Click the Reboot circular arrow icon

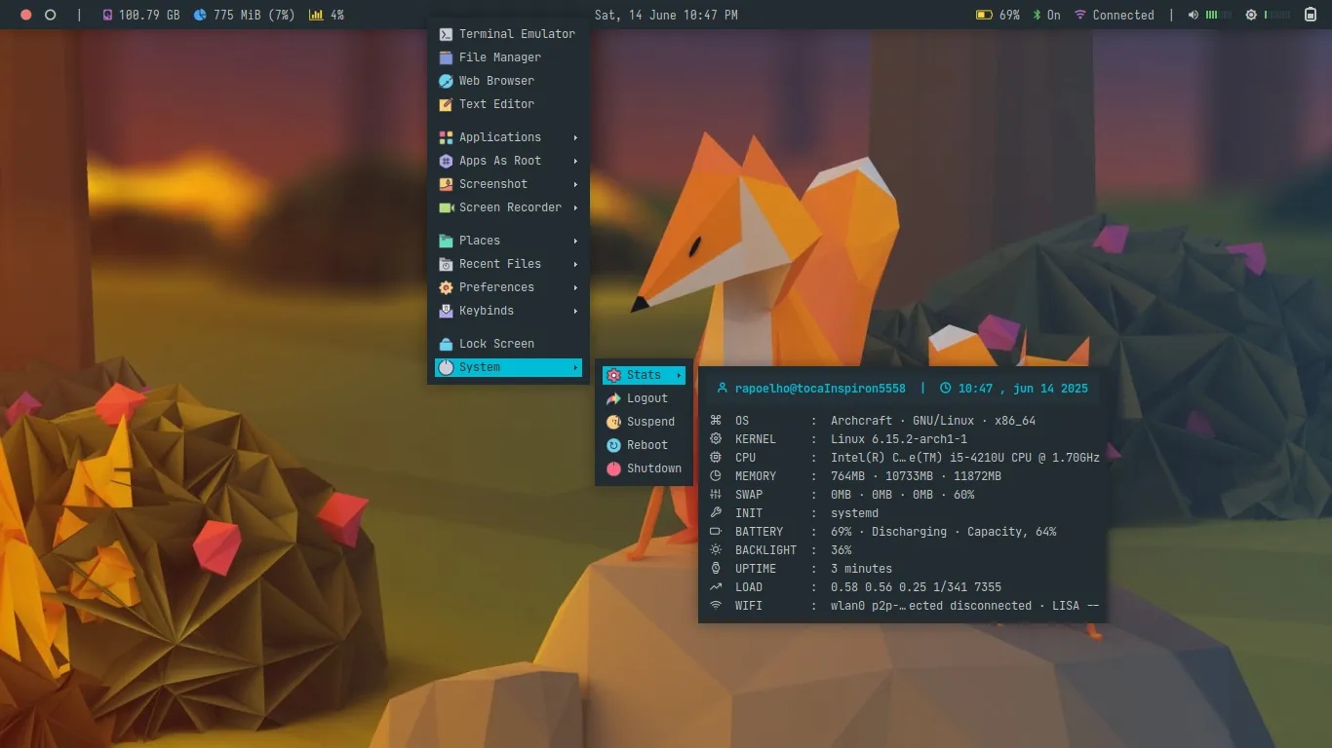pyautogui.click(x=613, y=445)
